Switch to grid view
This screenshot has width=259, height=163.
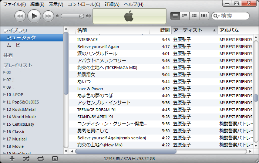[194, 16]
